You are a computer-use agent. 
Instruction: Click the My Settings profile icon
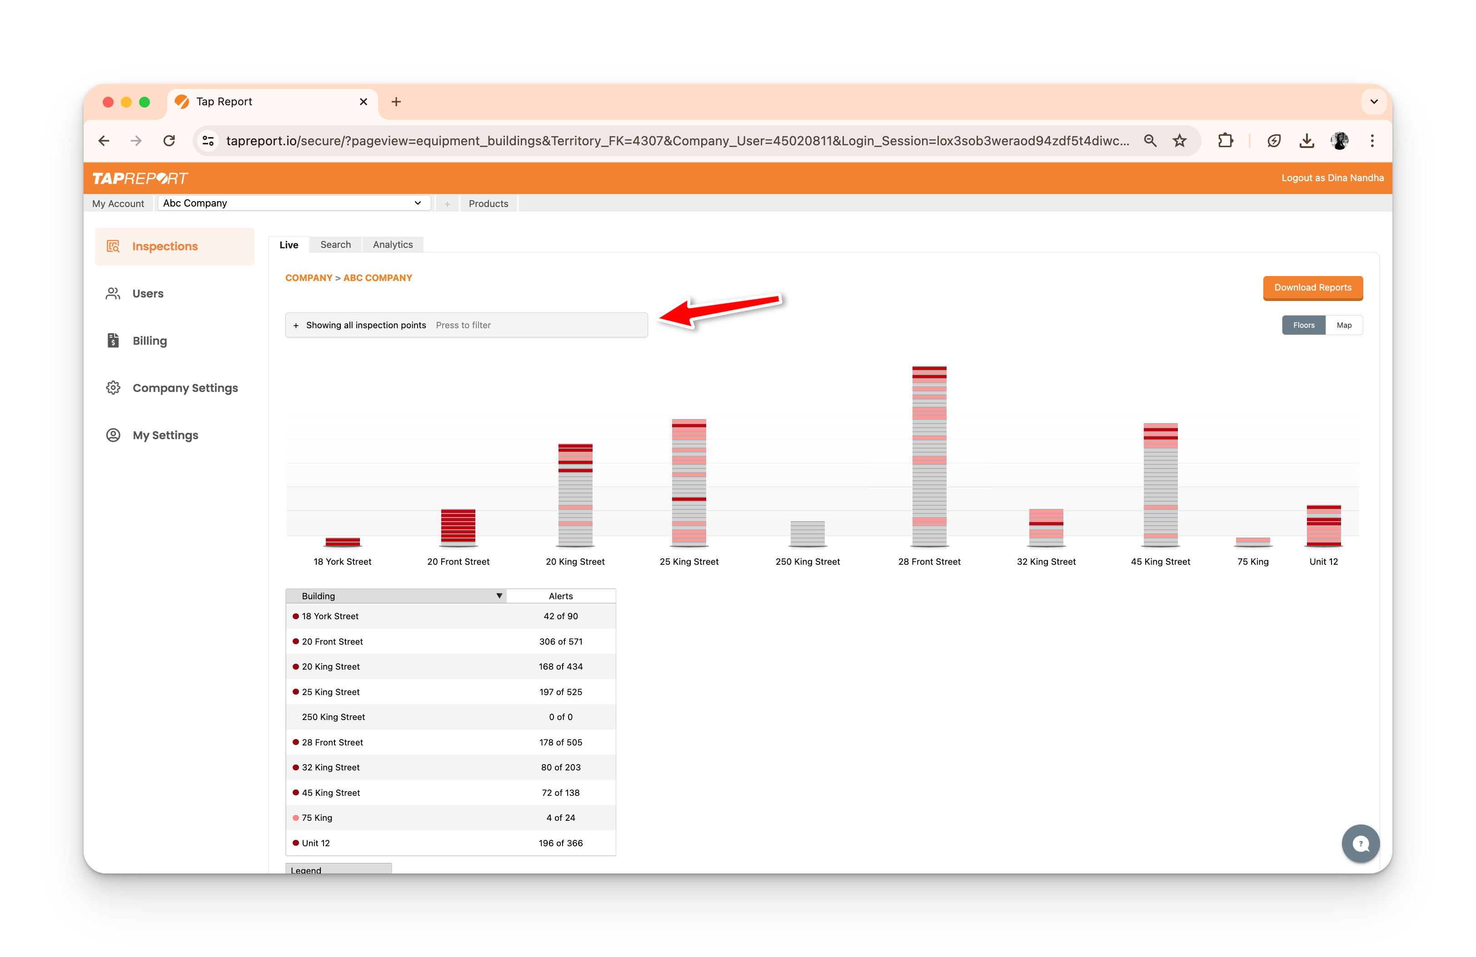coord(113,435)
